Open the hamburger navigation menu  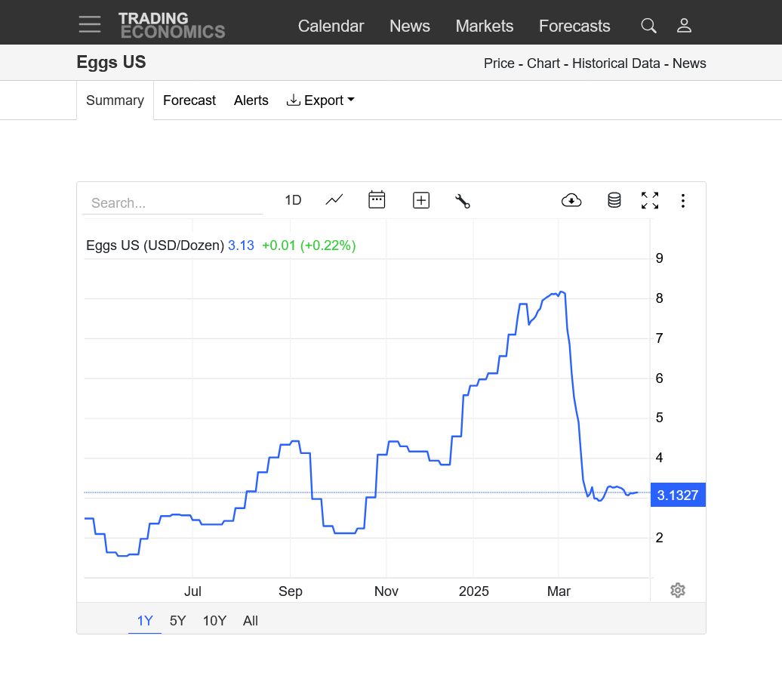(90, 24)
